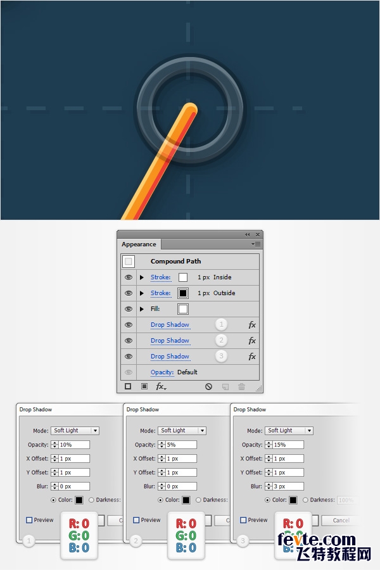Select Color radio in dialog 3
Image resolution: width=380 pixels, height=570 pixels.
pyautogui.click(x=267, y=500)
